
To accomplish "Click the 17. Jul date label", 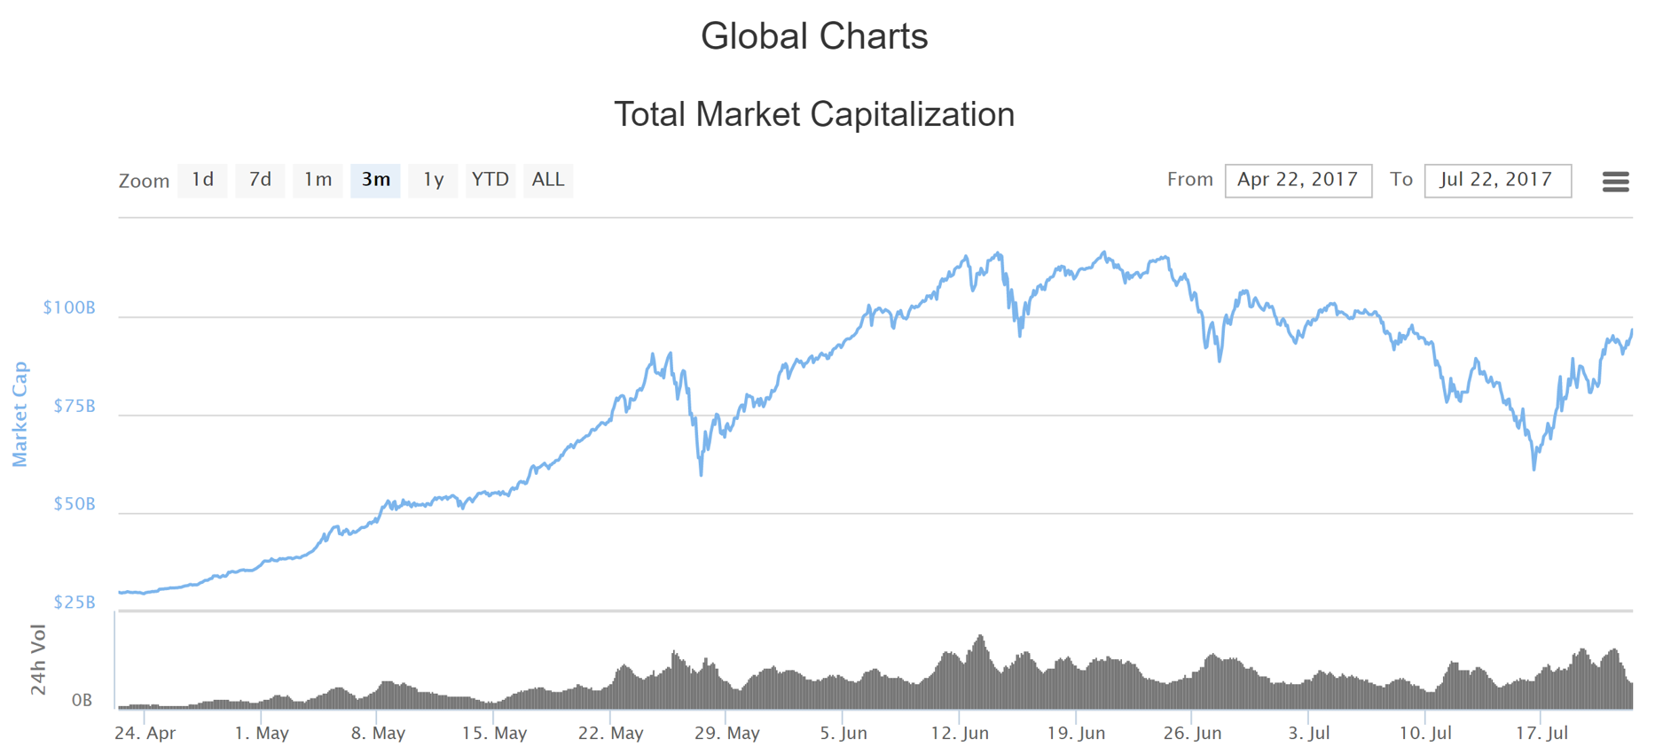I will pos(1541,733).
